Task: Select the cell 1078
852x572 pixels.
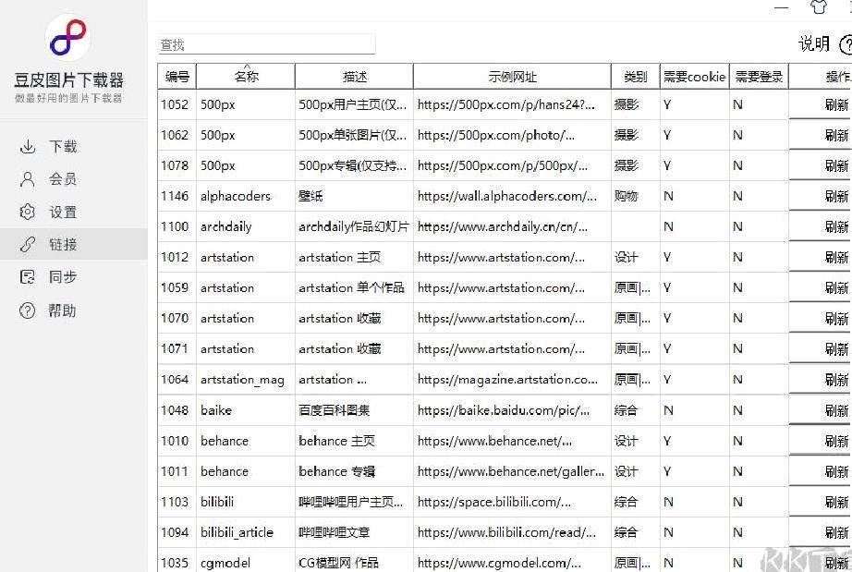Action: tap(177, 165)
